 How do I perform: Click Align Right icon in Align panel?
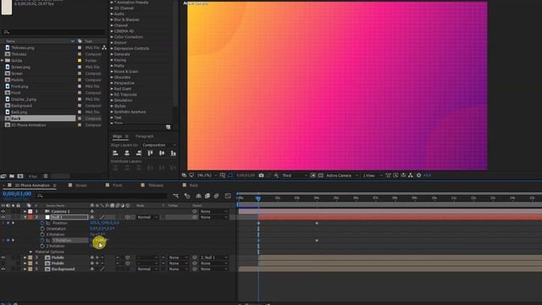(139, 152)
